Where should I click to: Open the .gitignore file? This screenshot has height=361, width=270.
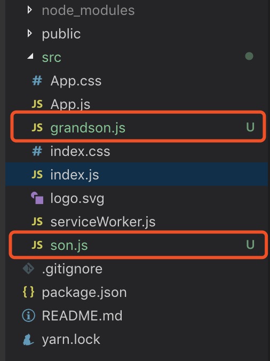[x=72, y=269]
